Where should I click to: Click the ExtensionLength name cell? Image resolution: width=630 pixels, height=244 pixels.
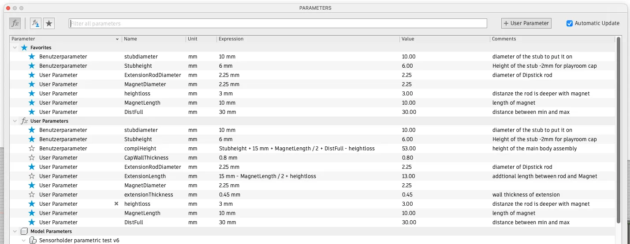(x=145, y=176)
